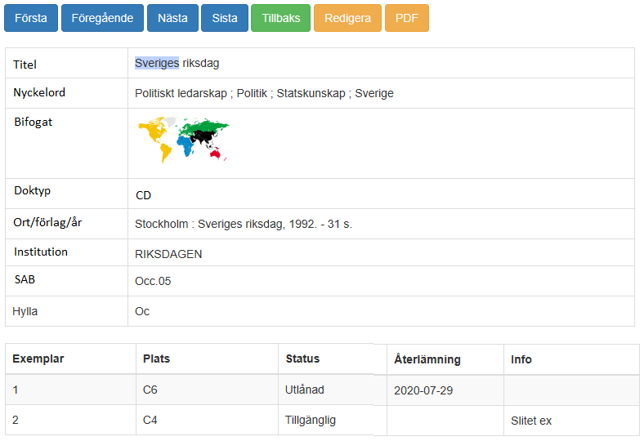Open the attached world map thumbnail

pos(184,140)
